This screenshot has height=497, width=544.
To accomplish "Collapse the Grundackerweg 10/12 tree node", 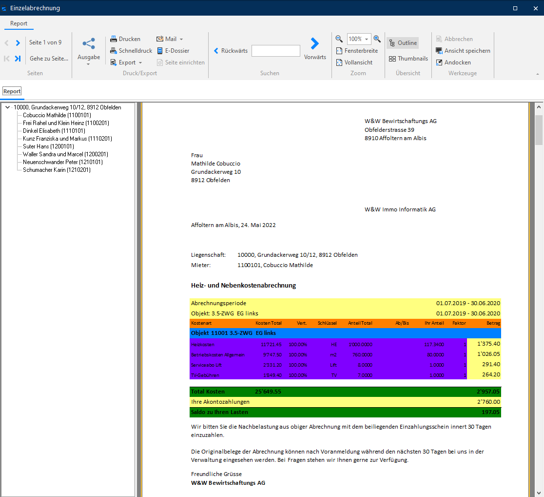I will [x=7, y=107].
